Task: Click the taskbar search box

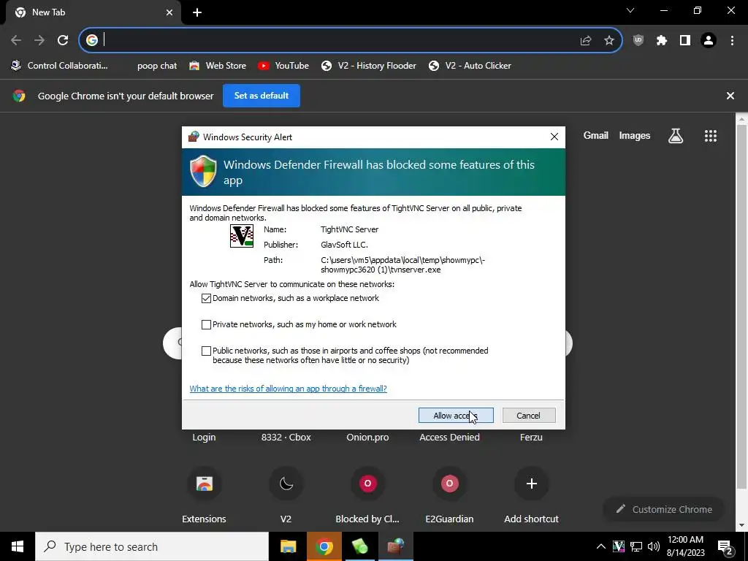Action: pos(152,546)
